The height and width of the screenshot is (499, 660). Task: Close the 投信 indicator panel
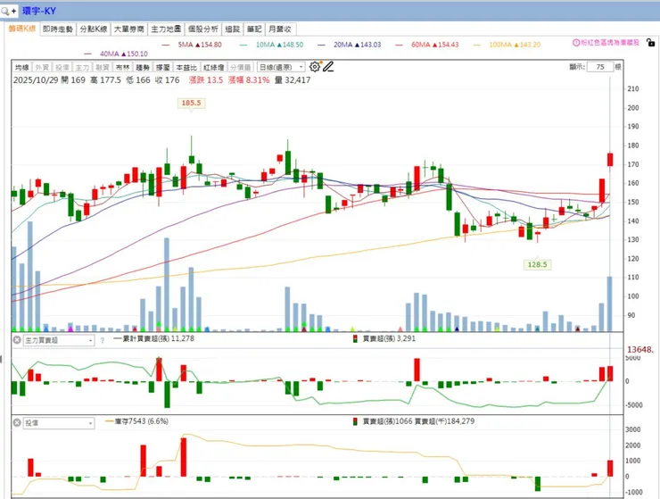[17, 423]
